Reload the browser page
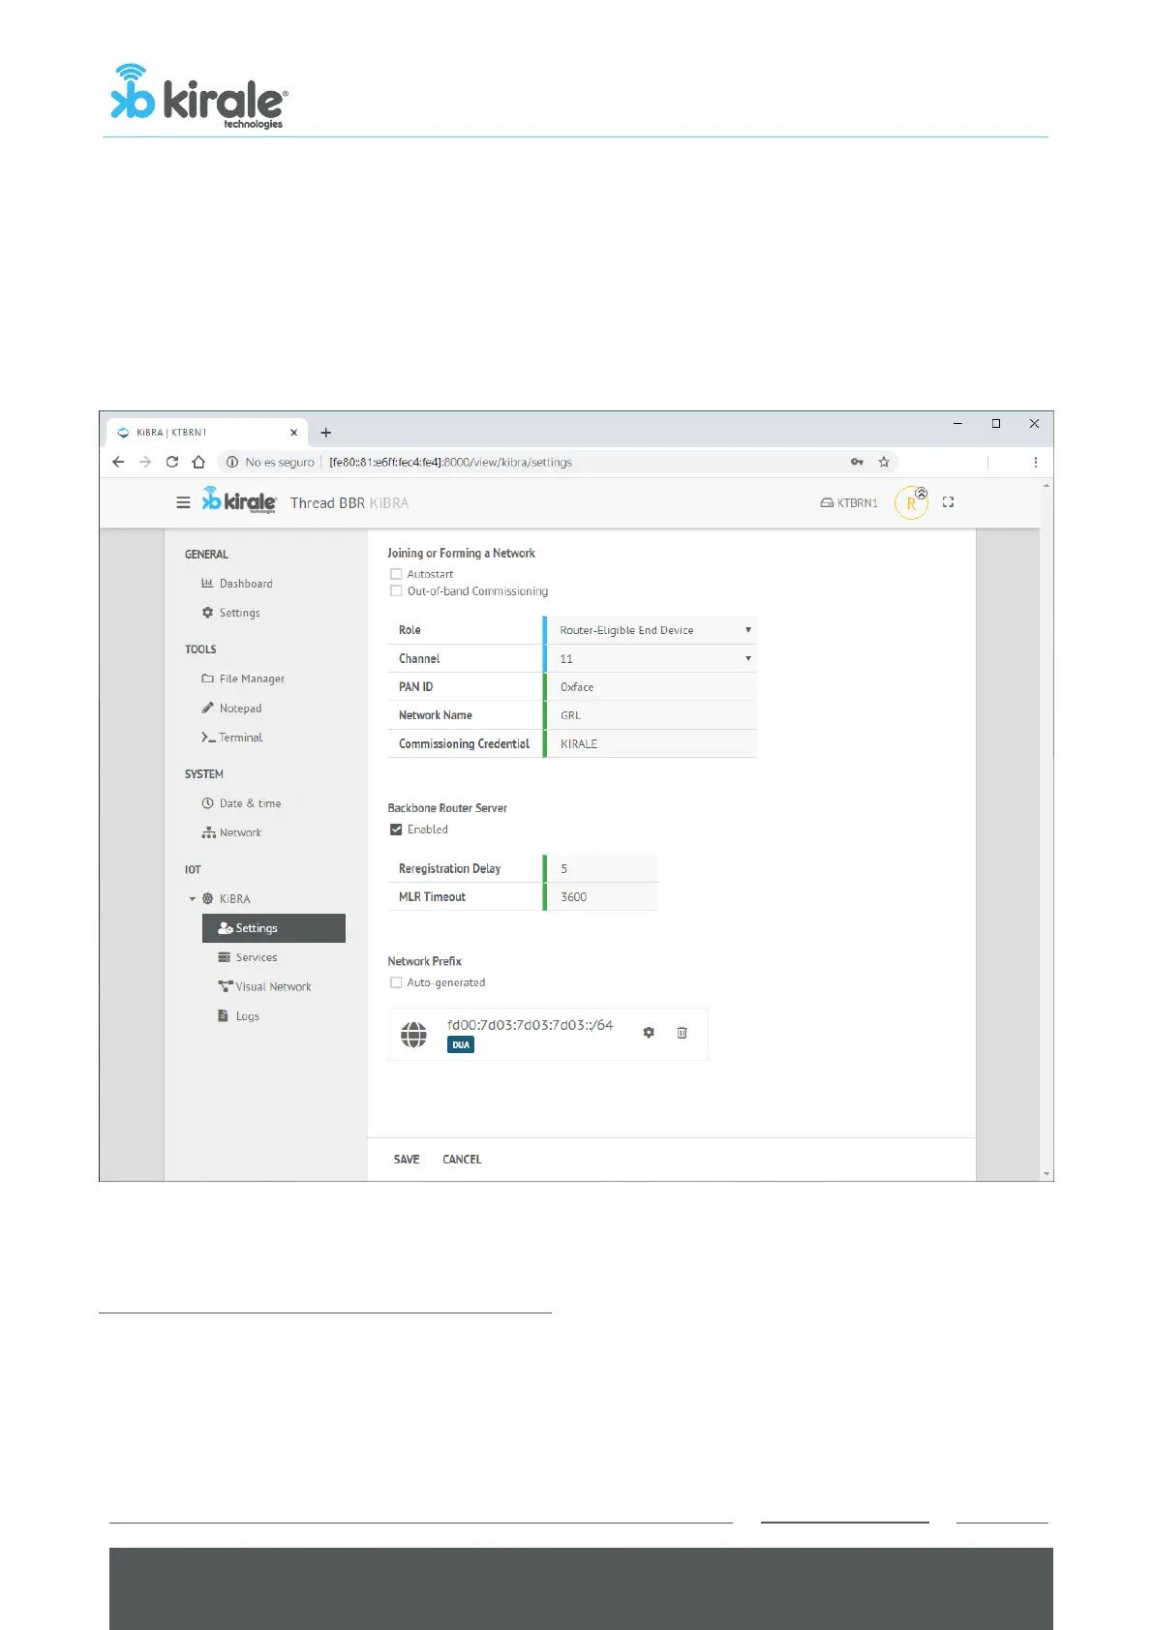 point(172,462)
